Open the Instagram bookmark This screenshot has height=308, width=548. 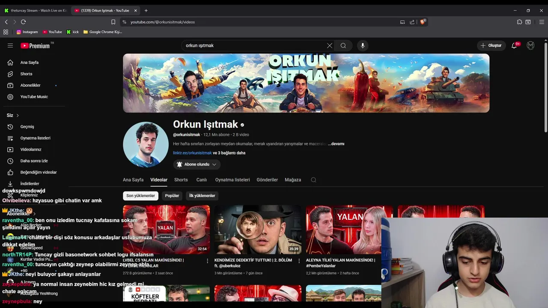(x=27, y=32)
